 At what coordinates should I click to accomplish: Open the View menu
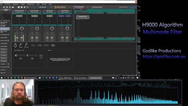38,4
